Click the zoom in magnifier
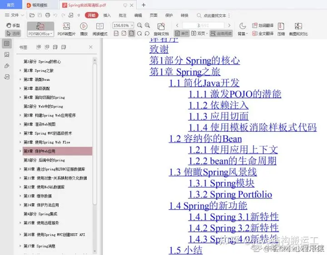The image size is (327, 255). point(147,25)
